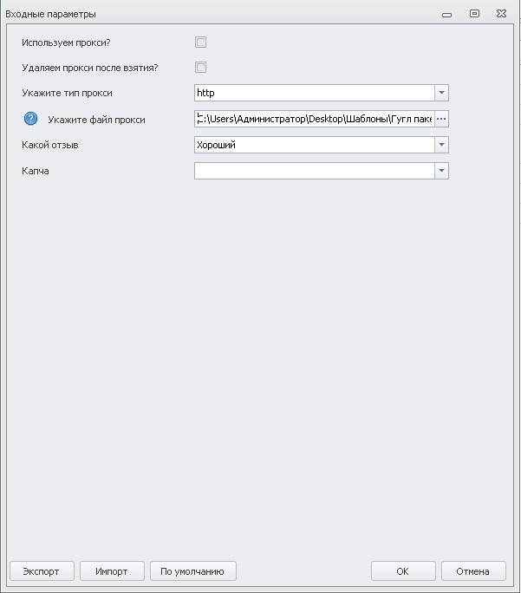Click into the proxy file path field
This screenshot has height=593, width=521.
[314, 119]
